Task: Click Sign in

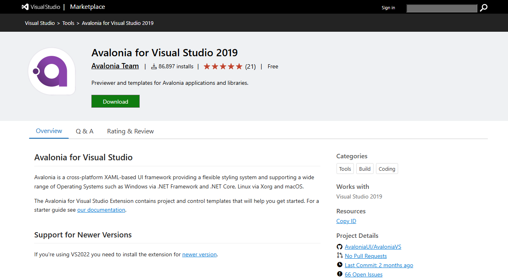Action: pyautogui.click(x=388, y=8)
